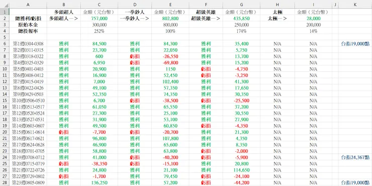Screen dimensions: 372x186
Task: Select original capital 800,000 cell
Action: point(170,25)
